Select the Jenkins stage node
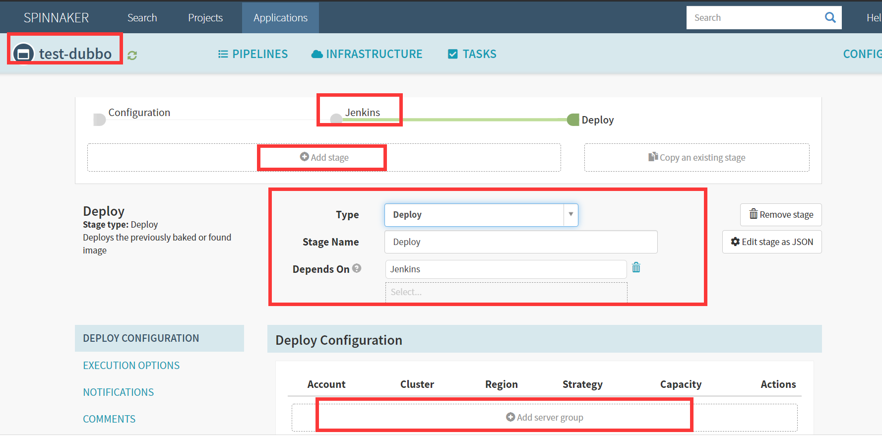Viewport: 882px width, 437px height. pyautogui.click(x=336, y=119)
